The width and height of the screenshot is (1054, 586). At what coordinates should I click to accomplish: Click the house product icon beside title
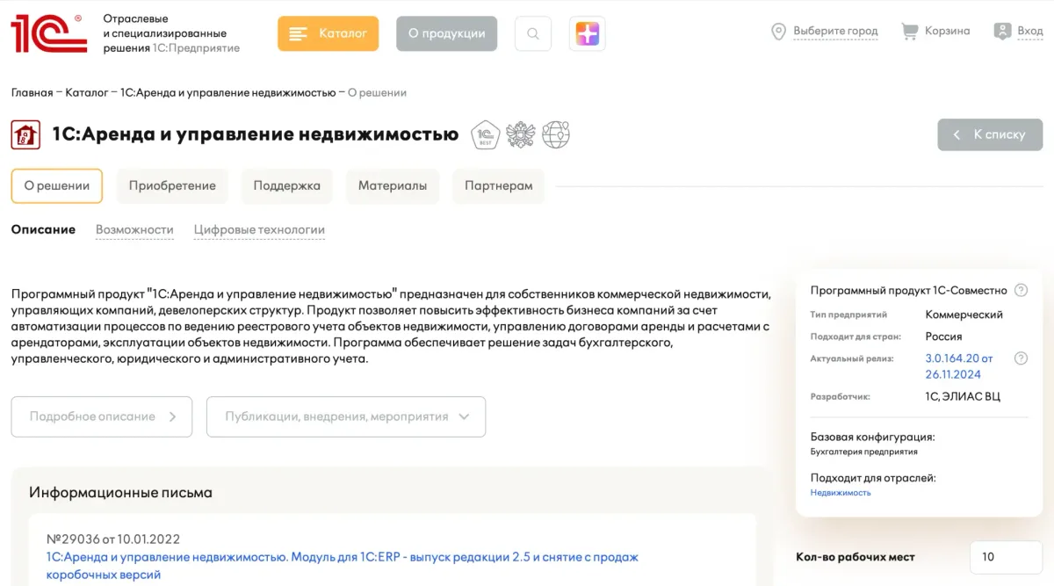click(x=25, y=135)
